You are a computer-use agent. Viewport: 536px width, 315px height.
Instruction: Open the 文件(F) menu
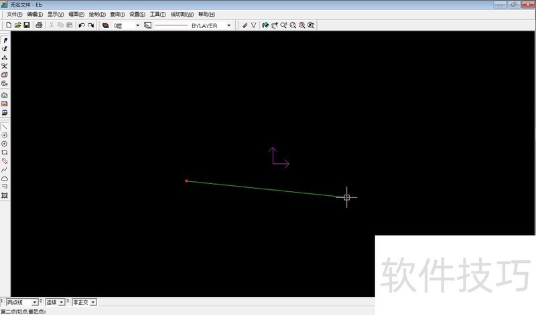(x=14, y=14)
